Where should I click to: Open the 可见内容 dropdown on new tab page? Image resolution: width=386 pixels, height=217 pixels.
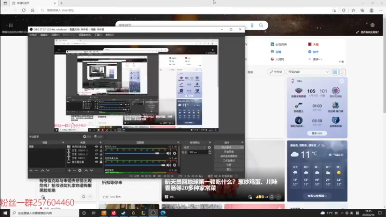pos(308,72)
